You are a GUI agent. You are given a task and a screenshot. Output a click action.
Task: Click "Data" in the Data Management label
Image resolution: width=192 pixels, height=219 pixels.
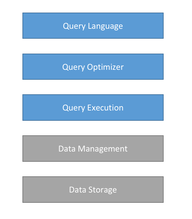click(x=67, y=149)
